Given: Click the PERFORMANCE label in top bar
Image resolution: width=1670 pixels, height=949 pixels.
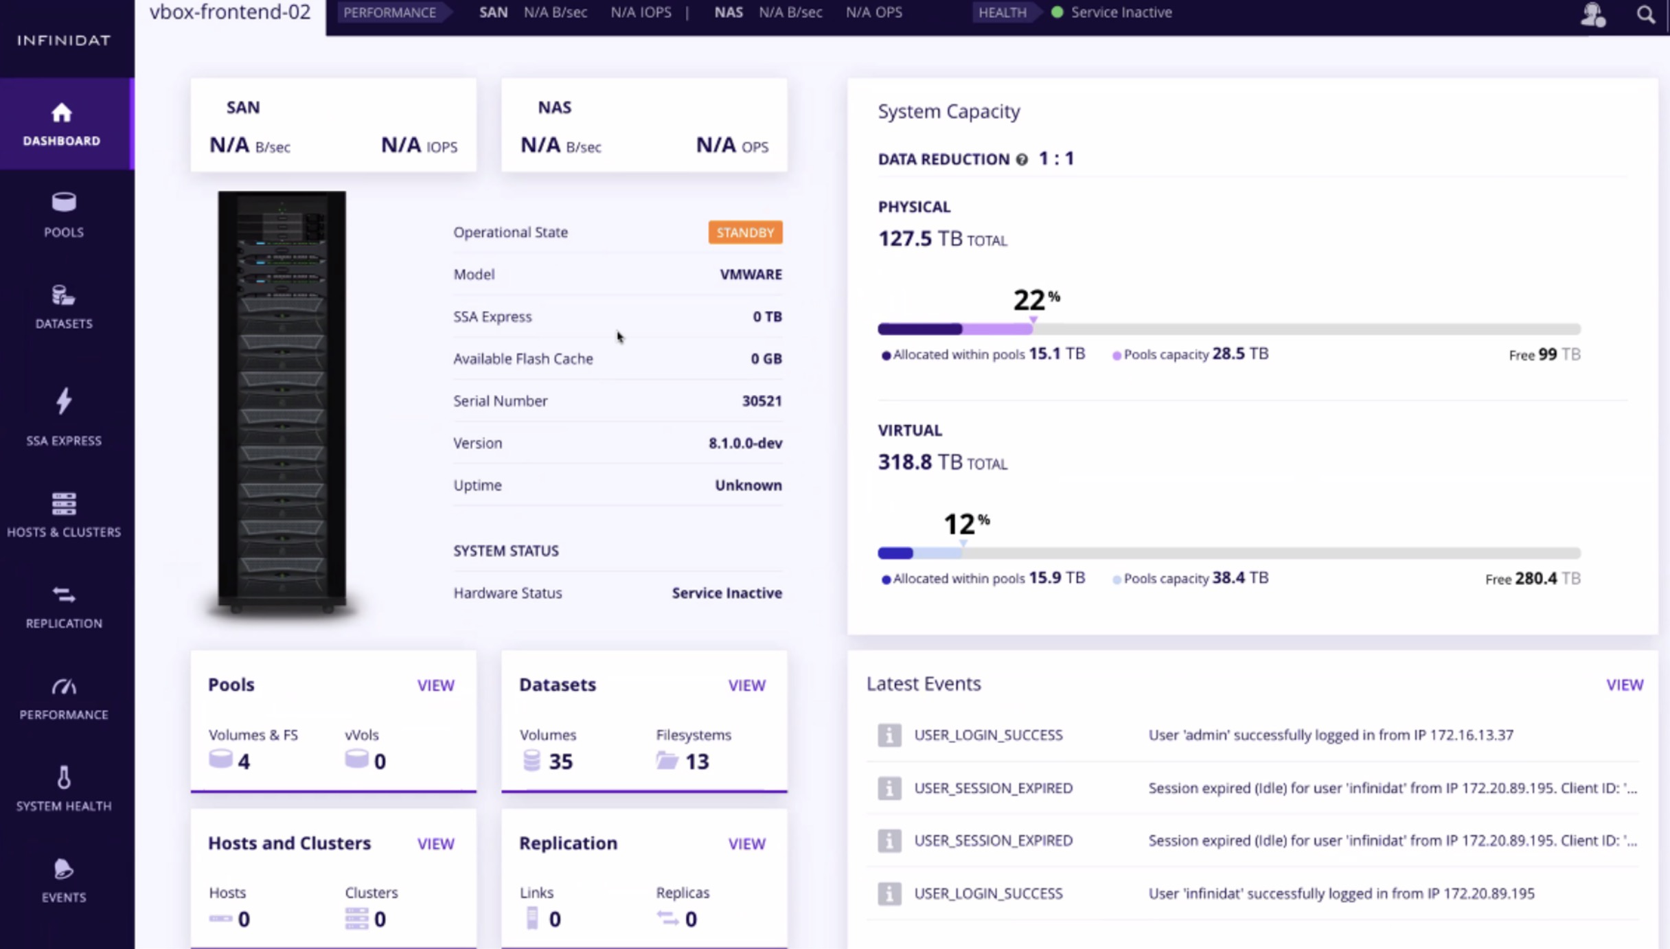Looking at the screenshot, I should pyautogui.click(x=389, y=12).
